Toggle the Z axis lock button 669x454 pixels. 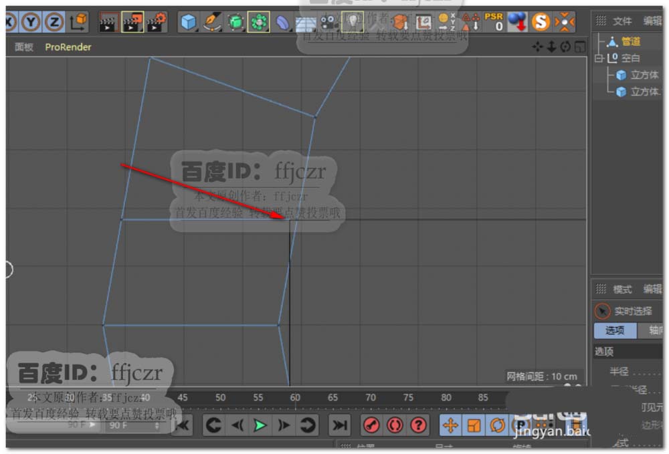coord(54,22)
